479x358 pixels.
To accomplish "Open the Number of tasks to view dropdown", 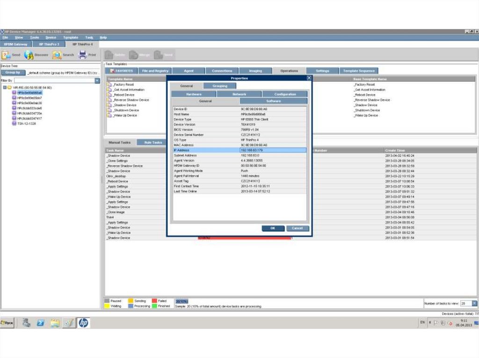I will coord(474,303).
